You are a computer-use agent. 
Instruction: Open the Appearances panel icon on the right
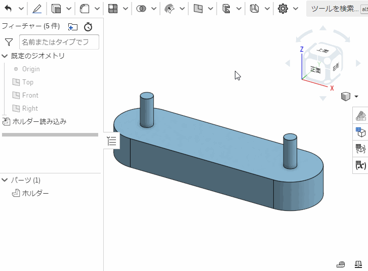360,116
